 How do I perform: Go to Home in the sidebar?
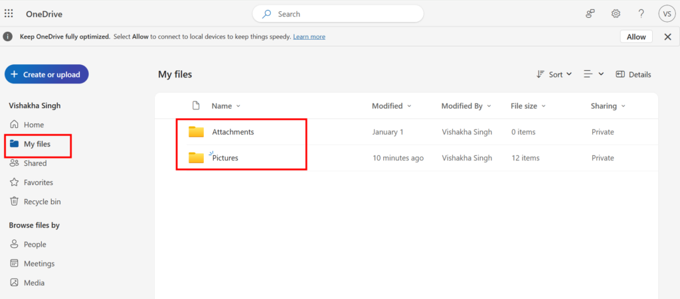(34, 125)
